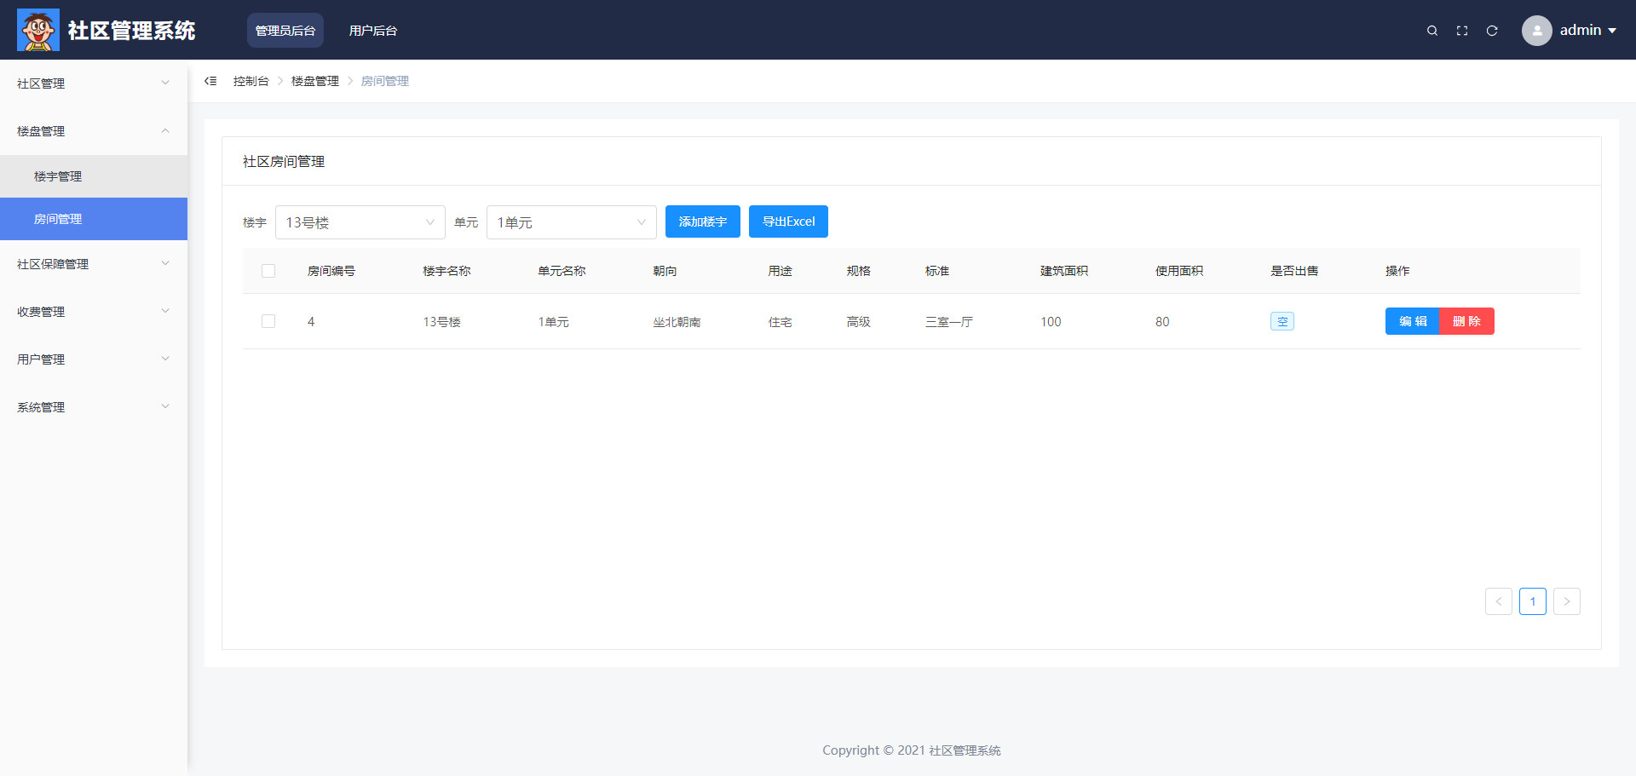Expand the 收费管理 sidebar menu

[93, 312]
